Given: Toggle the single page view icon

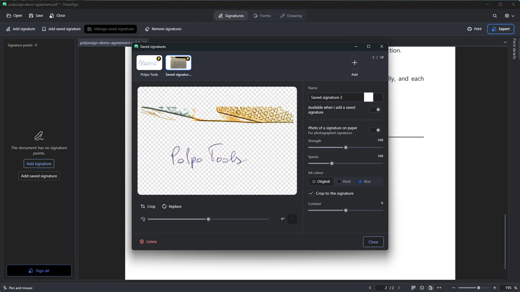Looking at the screenshot, I should pyautogui.click(x=430, y=288).
